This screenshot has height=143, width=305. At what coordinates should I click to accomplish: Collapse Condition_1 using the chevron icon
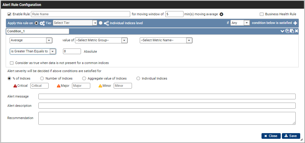282,31
